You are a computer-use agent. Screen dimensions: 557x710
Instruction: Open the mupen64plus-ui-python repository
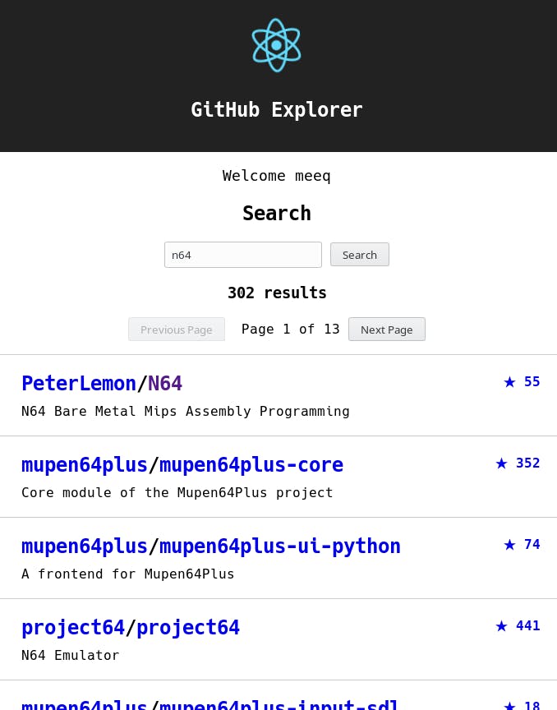pos(279,546)
